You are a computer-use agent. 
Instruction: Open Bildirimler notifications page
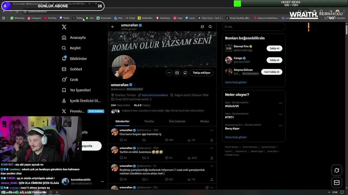74,58
